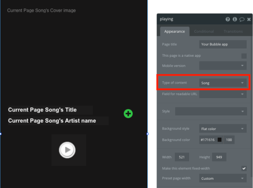Click the Width field 521
Image resolution: width=253 pixels, height=188 pixels.
pyautogui.click(x=182, y=157)
